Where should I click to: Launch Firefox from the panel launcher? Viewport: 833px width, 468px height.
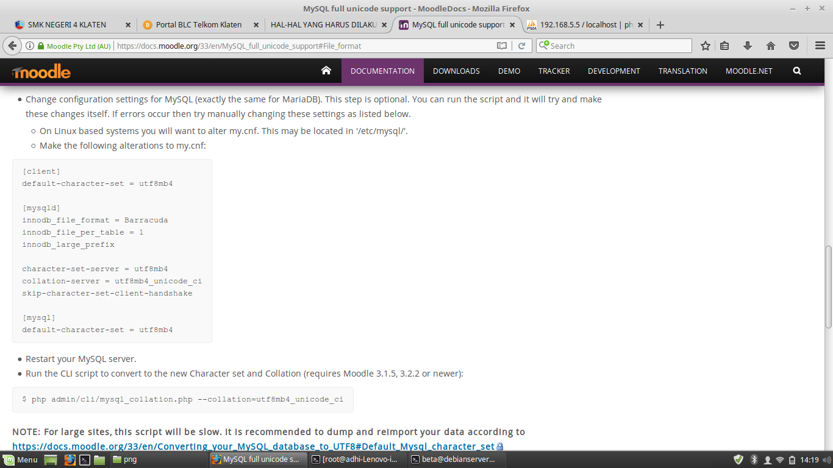click(70, 459)
